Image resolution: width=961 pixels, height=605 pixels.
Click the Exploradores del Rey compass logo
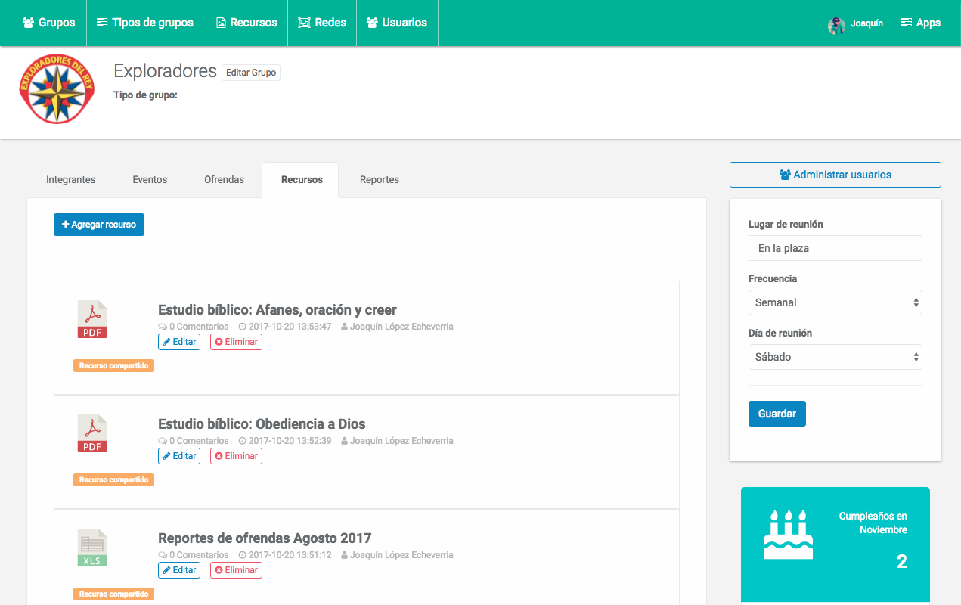(x=57, y=88)
